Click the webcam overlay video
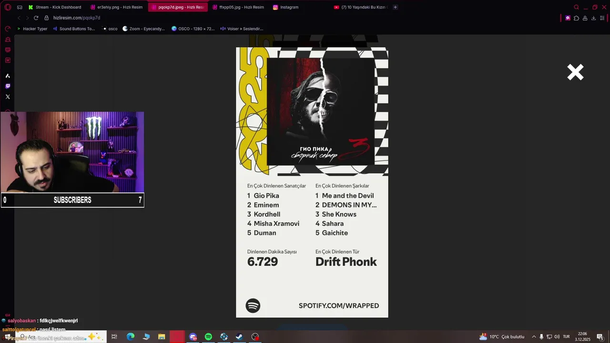Viewport: 610px width, 343px height. tap(72, 152)
